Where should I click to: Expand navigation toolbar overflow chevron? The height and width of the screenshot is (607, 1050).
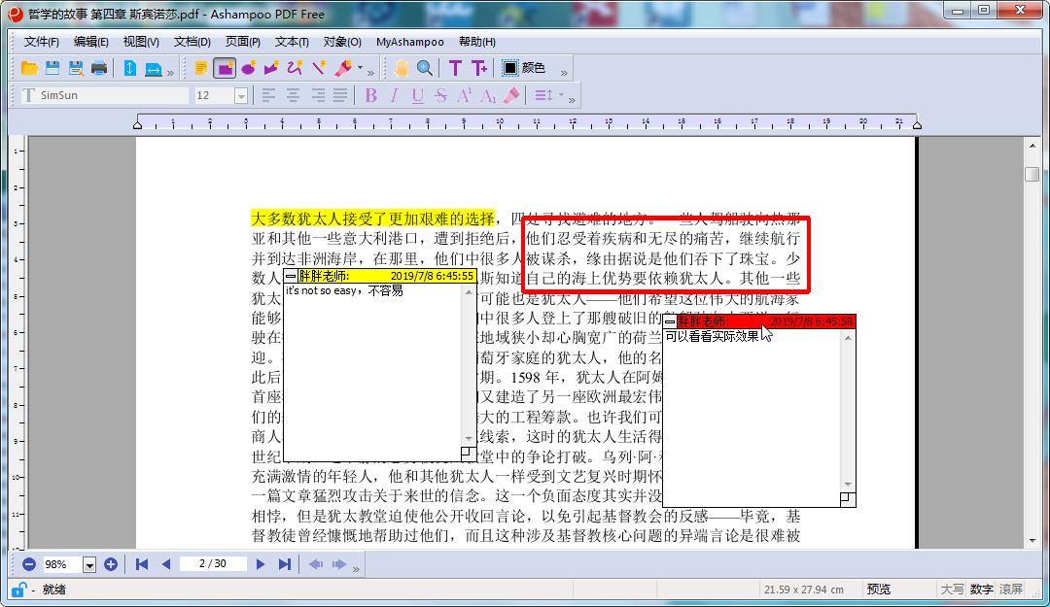pos(356,569)
